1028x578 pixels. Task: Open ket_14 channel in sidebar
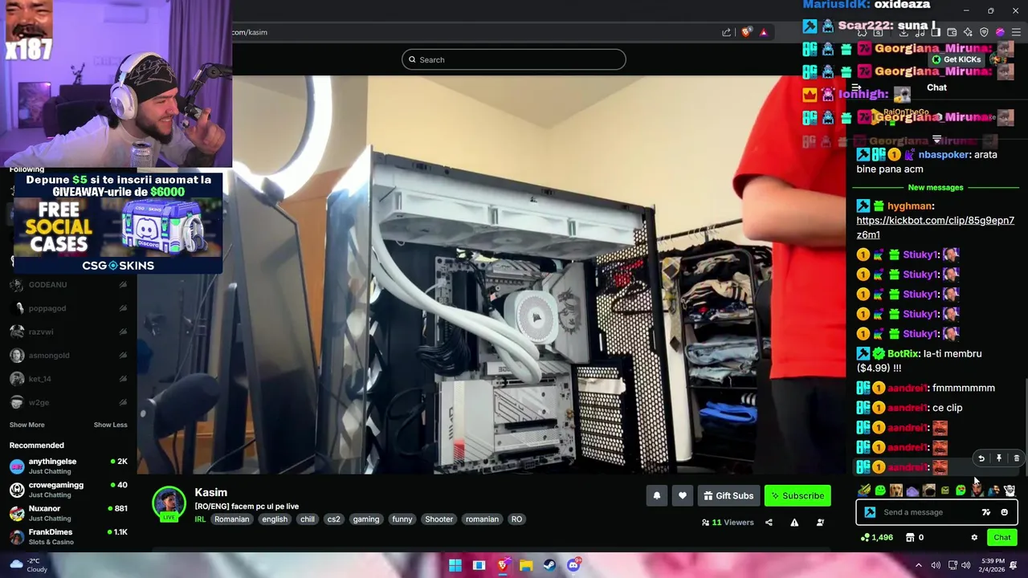(x=68, y=379)
